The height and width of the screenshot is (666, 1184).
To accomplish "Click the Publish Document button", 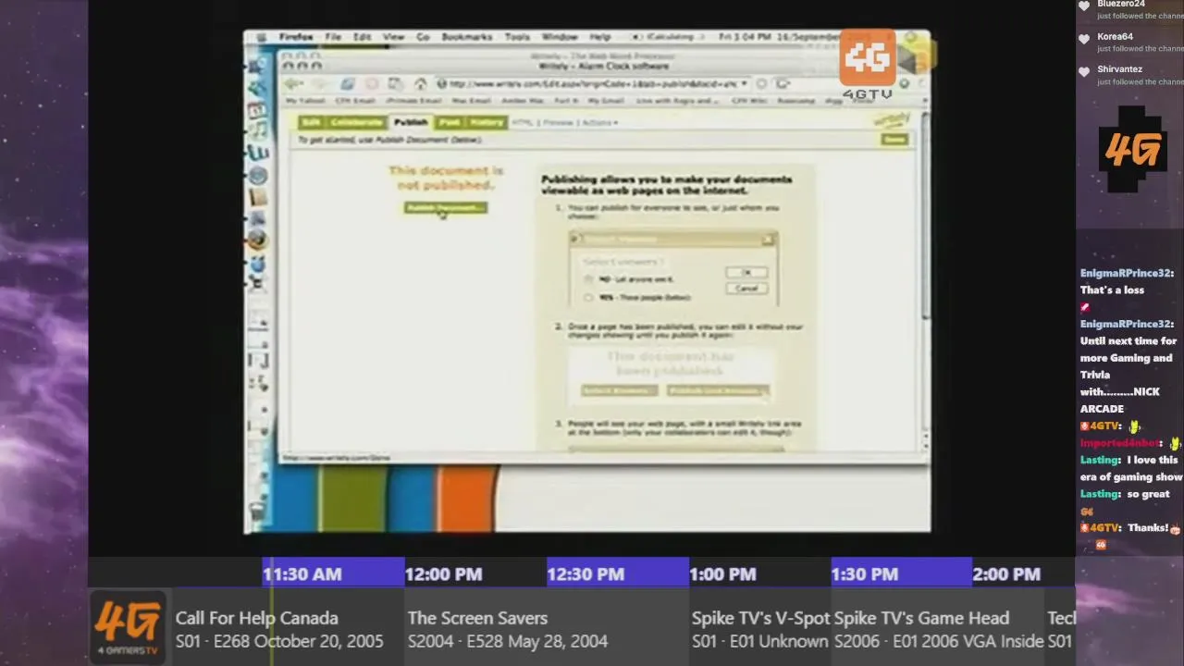I will (x=446, y=207).
